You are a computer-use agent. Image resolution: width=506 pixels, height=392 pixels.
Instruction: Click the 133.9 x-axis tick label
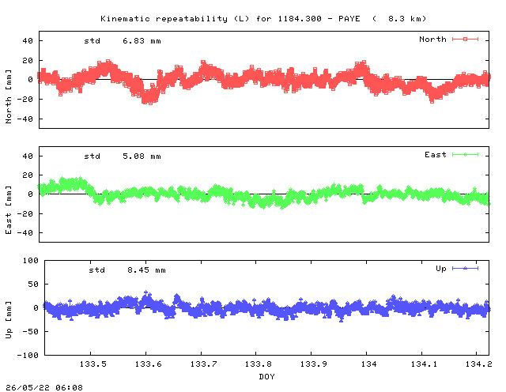coord(314,364)
